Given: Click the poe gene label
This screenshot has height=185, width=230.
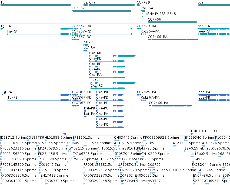Looking at the screenshot, I should [x=201, y=2].
